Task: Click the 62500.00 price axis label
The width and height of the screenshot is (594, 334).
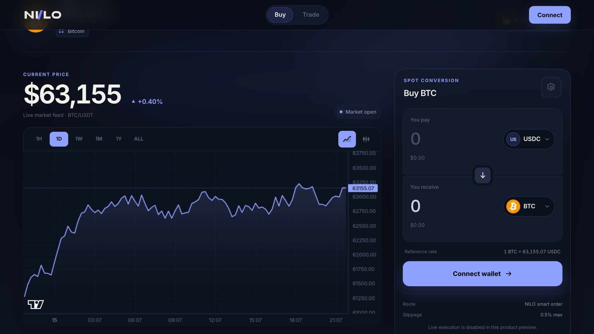Action: pos(364,226)
